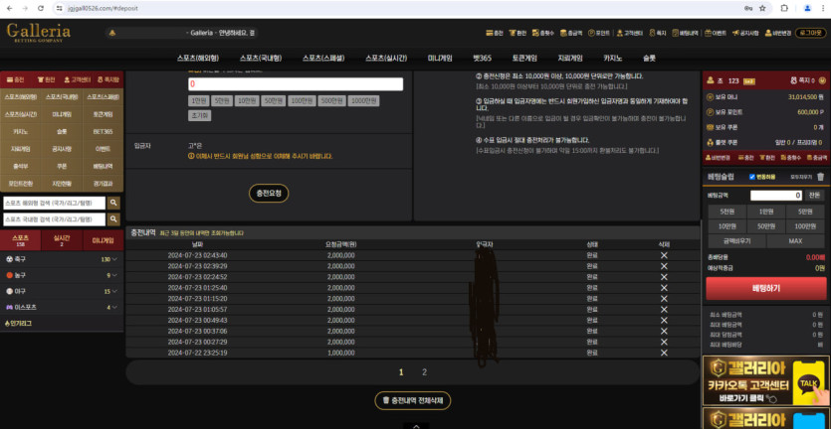Click the red 베팅하기 button
Image resolution: width=831 pixels, height=429 pixels.
click(x=765, y=288)
